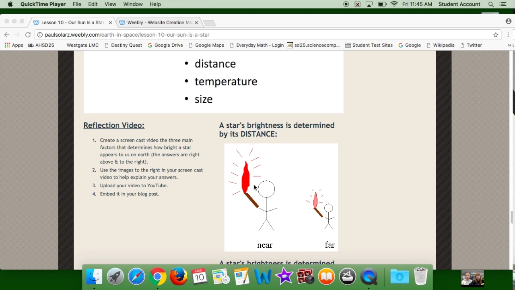
Task: Open the Edit menu
Action: pyautogui.click(x=93, y=4)
